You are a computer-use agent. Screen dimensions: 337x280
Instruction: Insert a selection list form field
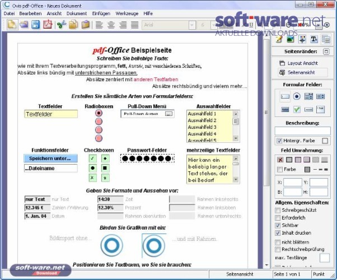tap(320, 96)
